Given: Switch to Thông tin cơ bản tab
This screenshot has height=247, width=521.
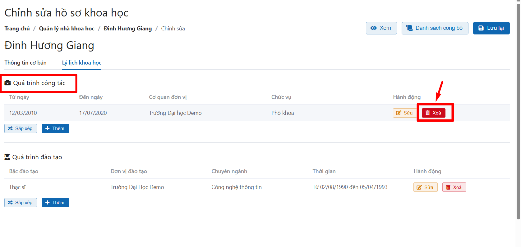Looking at the screenshot, I should tap(25, 63).
